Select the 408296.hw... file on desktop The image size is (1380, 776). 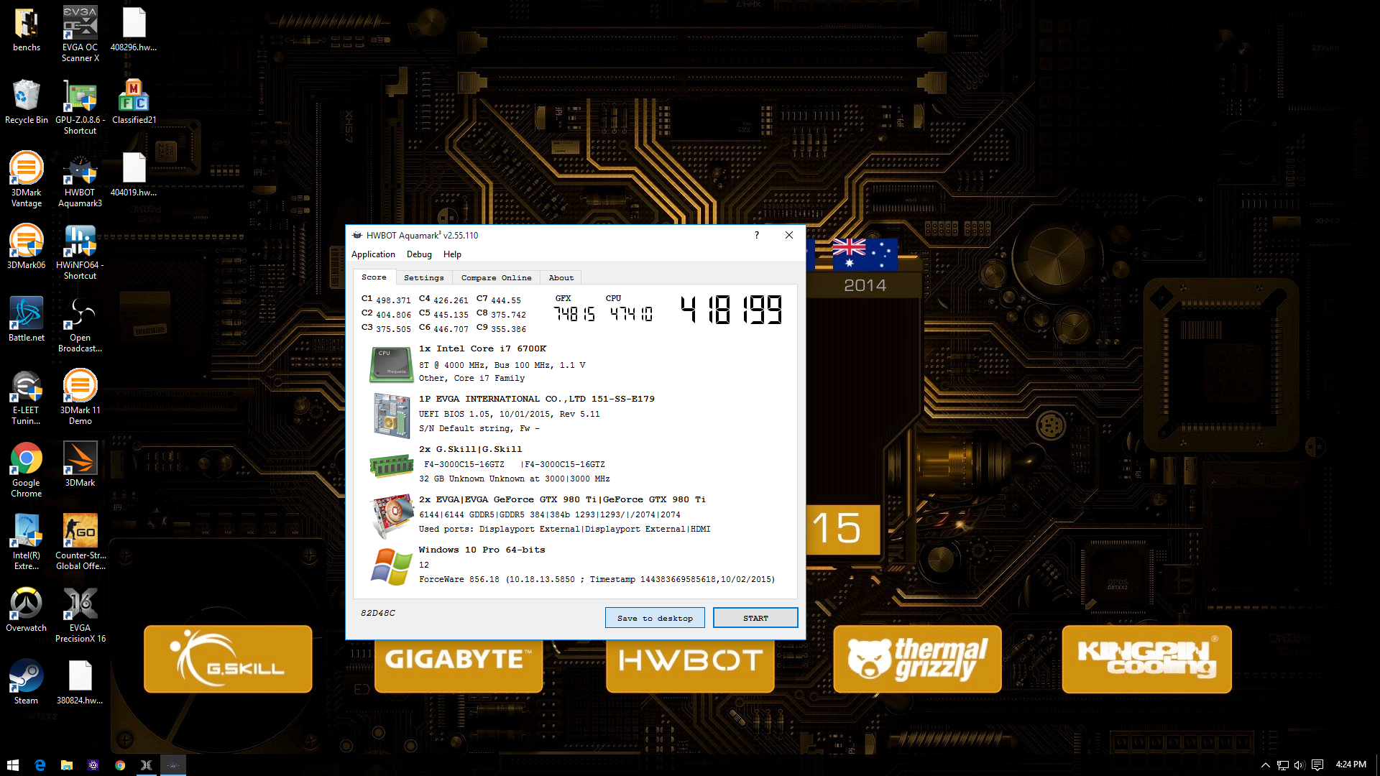click(134, 29)
